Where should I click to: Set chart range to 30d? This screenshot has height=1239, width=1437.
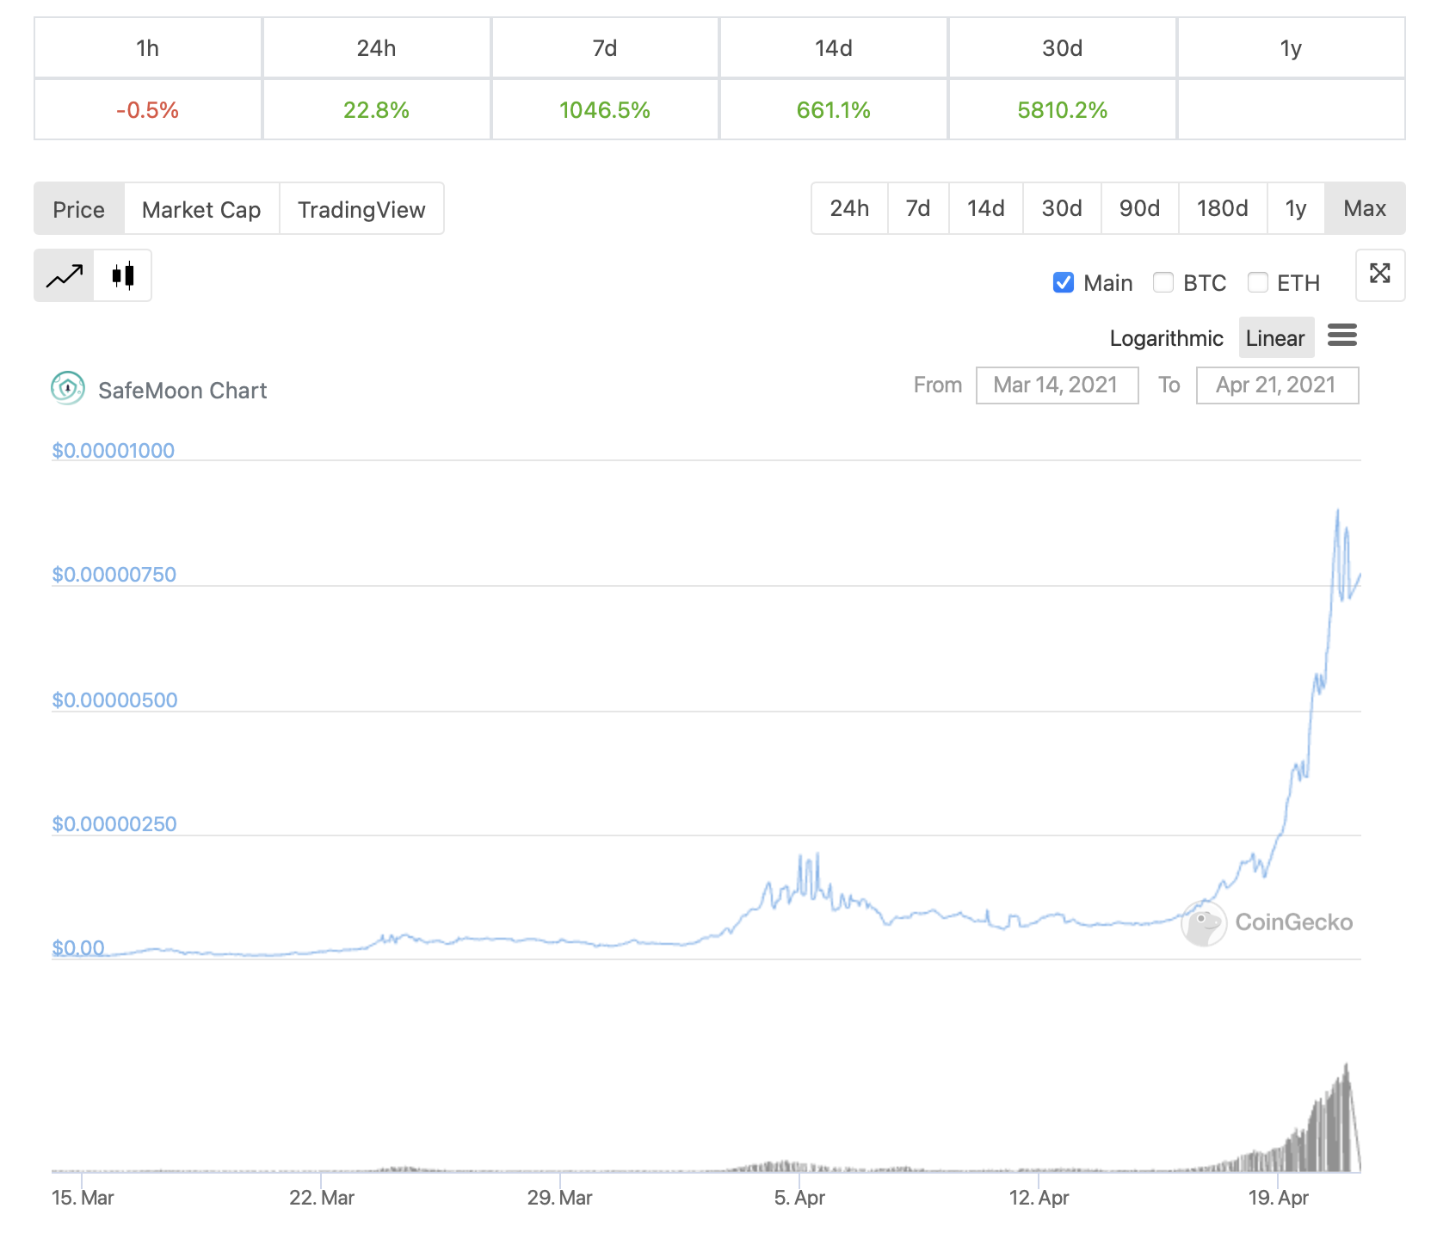[1062, 208]
